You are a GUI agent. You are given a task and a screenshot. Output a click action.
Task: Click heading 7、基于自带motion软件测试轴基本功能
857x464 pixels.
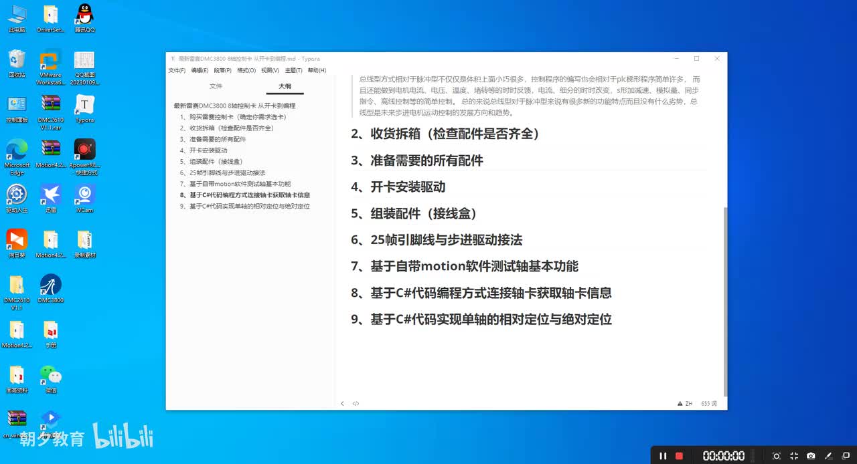[465, 266]
